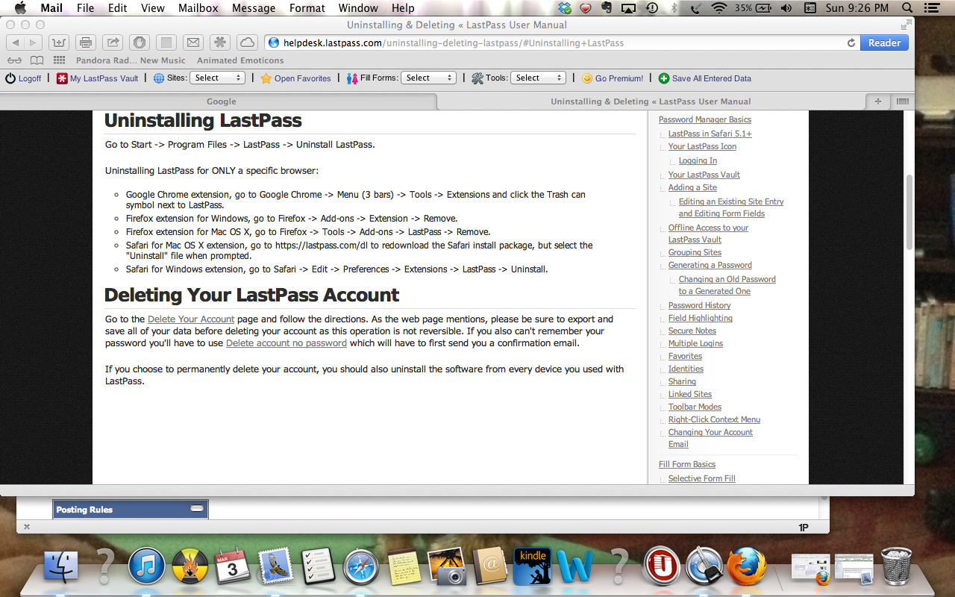The height and width of the screenshot is (597, 955).
Task: Print the page using the printer icon
Action: pyautogui.click(x=86, y=43)
